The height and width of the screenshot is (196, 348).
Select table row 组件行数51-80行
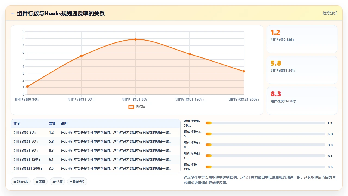(95, 151)
